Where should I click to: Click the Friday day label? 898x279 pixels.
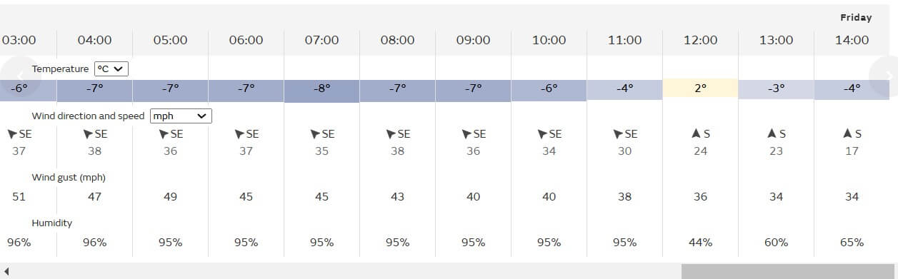tap(856, 18)
